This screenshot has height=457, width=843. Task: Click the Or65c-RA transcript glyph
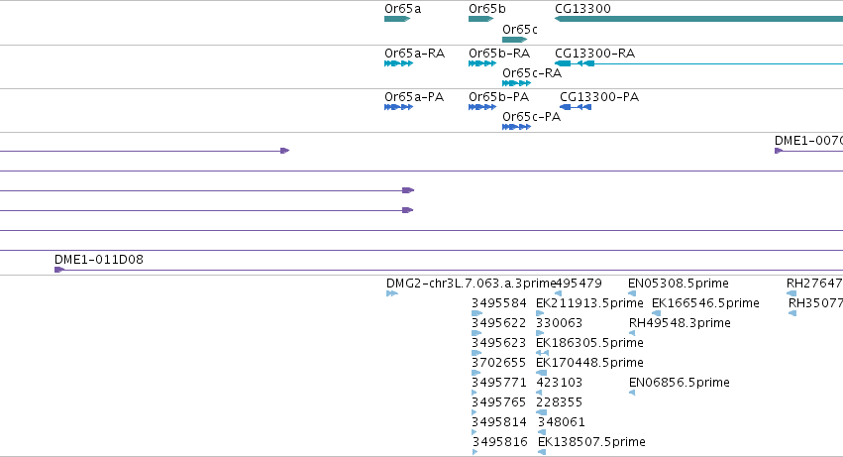tap(517, 83)
